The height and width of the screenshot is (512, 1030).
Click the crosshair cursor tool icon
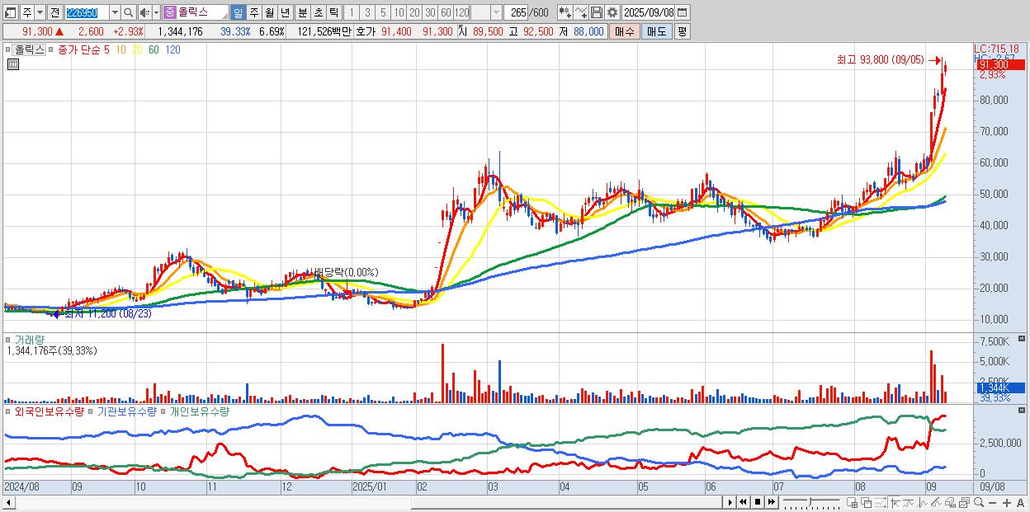(895, 502)
